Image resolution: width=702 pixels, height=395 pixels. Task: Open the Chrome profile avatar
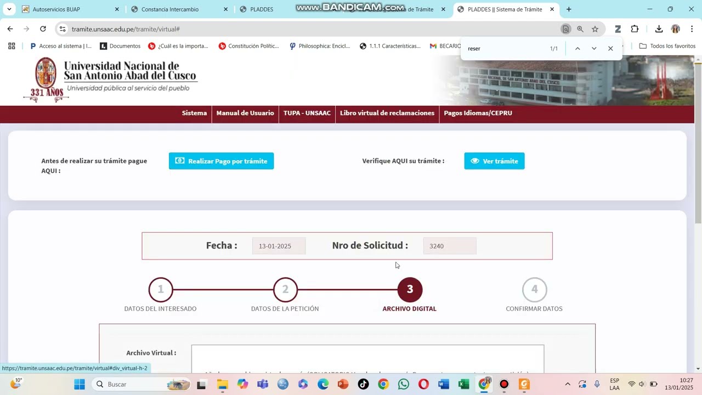tap(676, 29)
